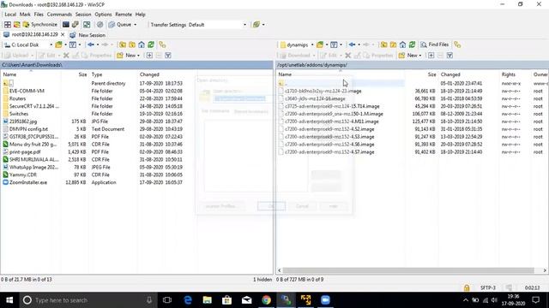Image resolution: width=549 pixels, height=308 pixels.
Task: Open the Options menu
Action: tap(103, 15)
